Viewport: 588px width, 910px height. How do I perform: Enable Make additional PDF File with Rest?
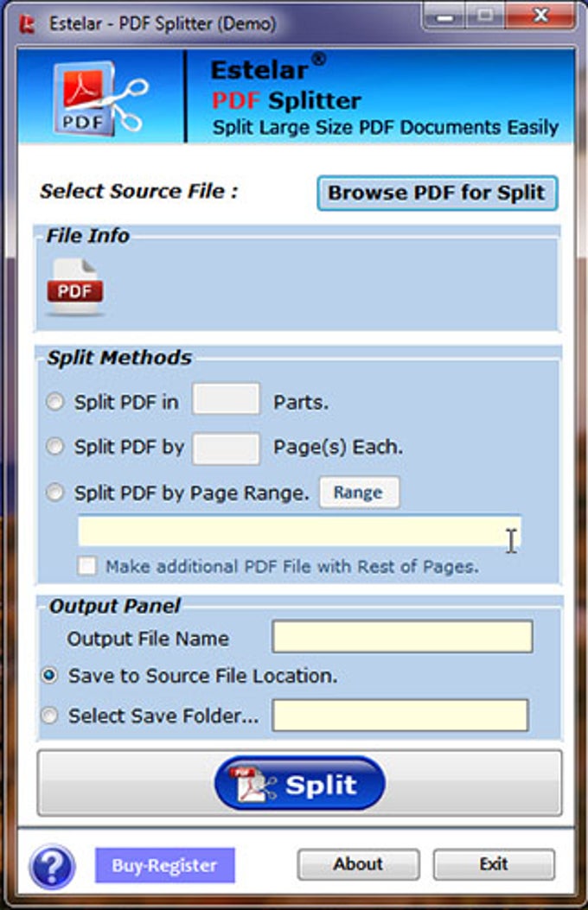(87, 567)
